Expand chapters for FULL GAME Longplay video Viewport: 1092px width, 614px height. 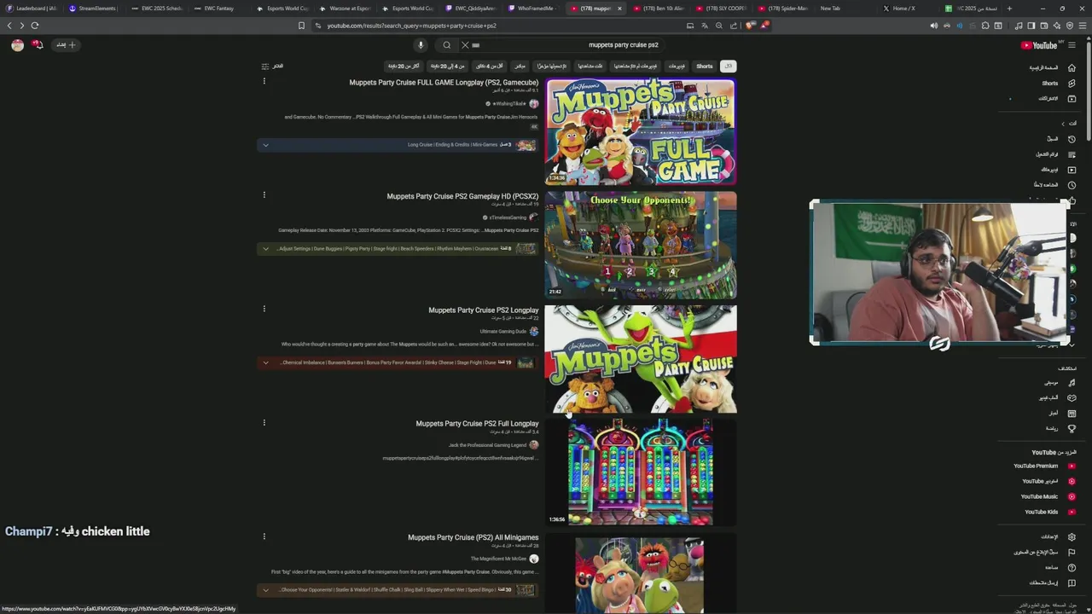[x=265, y=145]
